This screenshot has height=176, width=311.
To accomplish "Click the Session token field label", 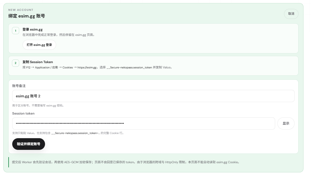I will click(x=23, y=113).
